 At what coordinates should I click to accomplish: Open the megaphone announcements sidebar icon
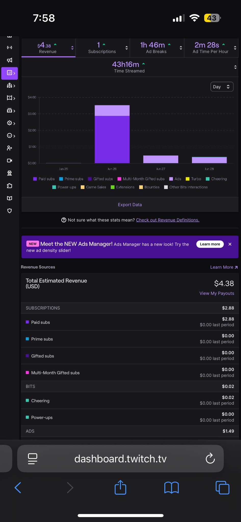point(9,60)
